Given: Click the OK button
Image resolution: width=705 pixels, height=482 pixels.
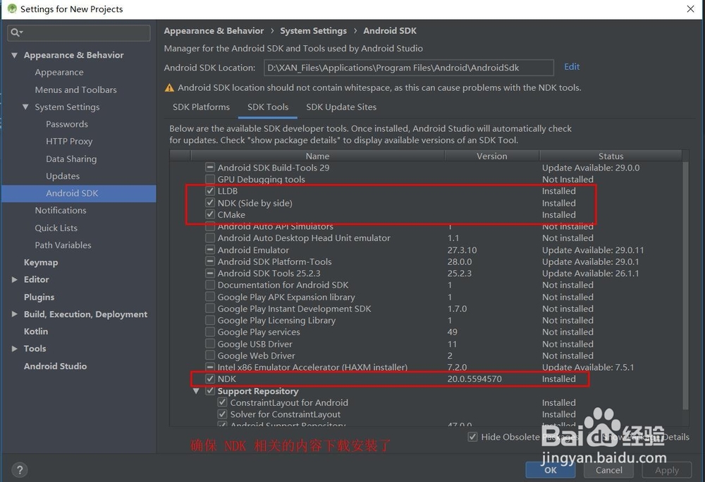Looking at the screenshot, I should (x=551, y=470).
